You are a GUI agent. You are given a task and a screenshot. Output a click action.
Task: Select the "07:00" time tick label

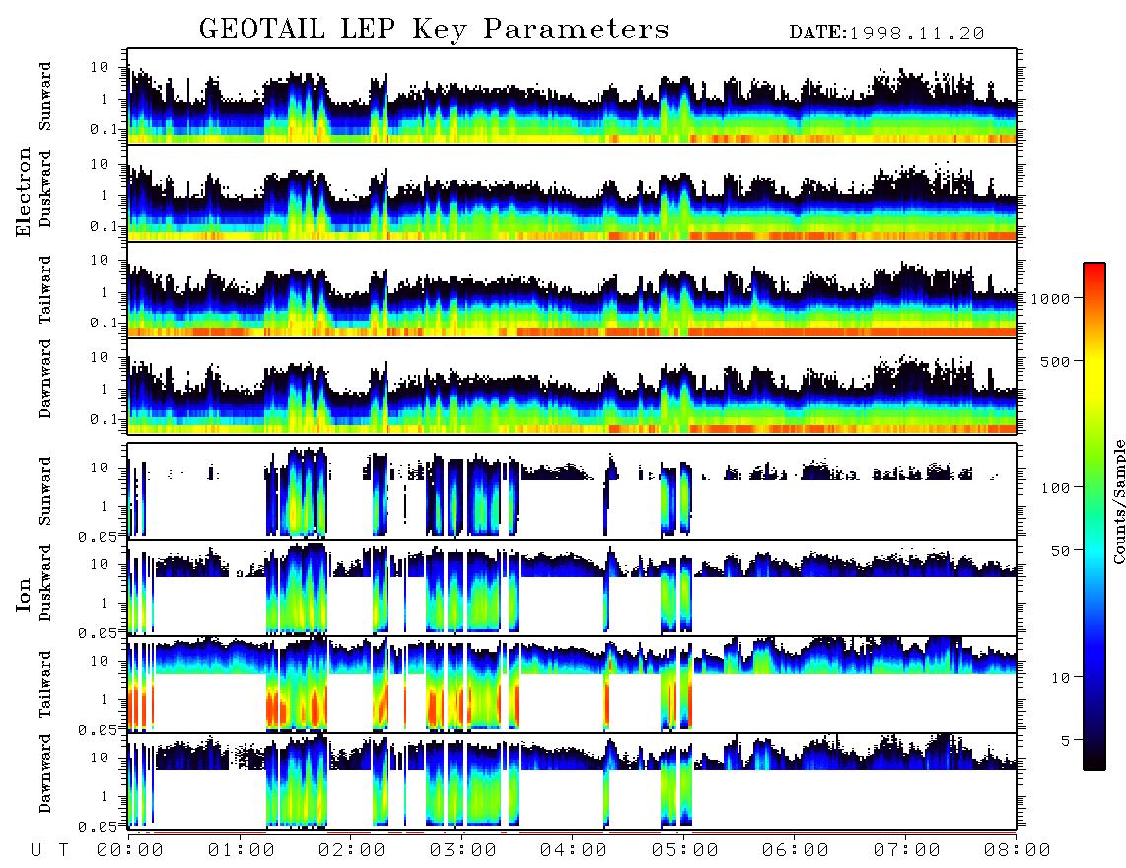point(907,850)
